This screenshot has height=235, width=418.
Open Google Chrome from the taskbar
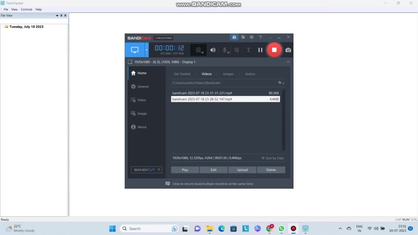pyautogui.click(x=270, y=229)
